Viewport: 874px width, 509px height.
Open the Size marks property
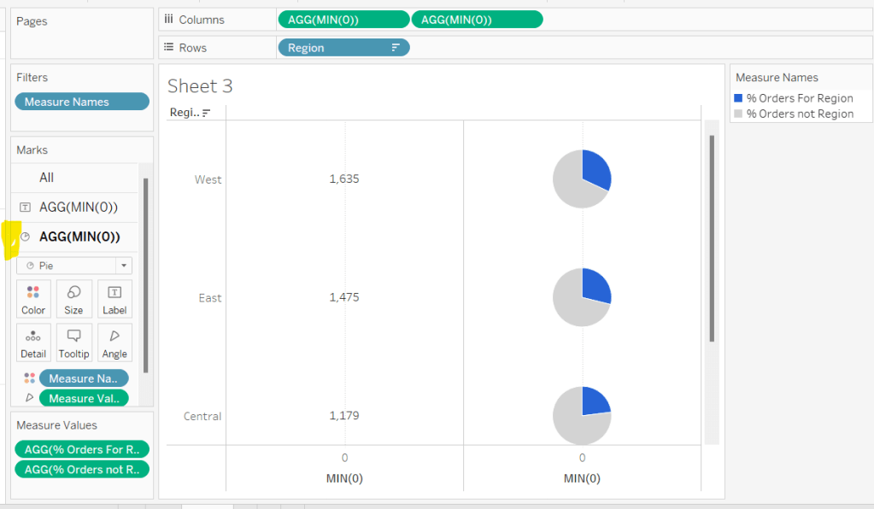pos(73,299)
